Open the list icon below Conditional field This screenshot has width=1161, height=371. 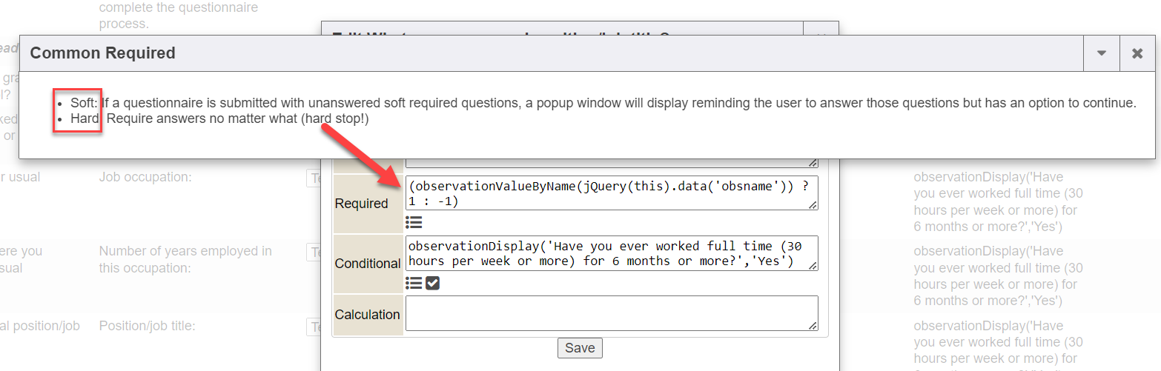(414, 283)
